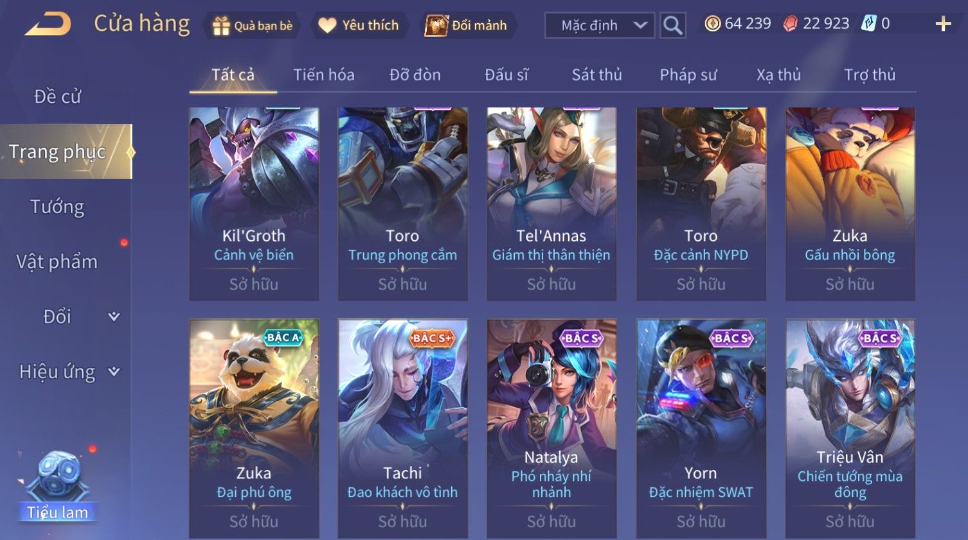Image resolution: width=968 pixels, height=540 pixels.
Task: Click the golden back arrow icon
Action: tap(48, 25)
